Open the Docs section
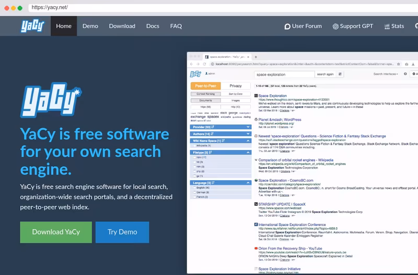This screenshot has height=275, width=418. (153, 26)
